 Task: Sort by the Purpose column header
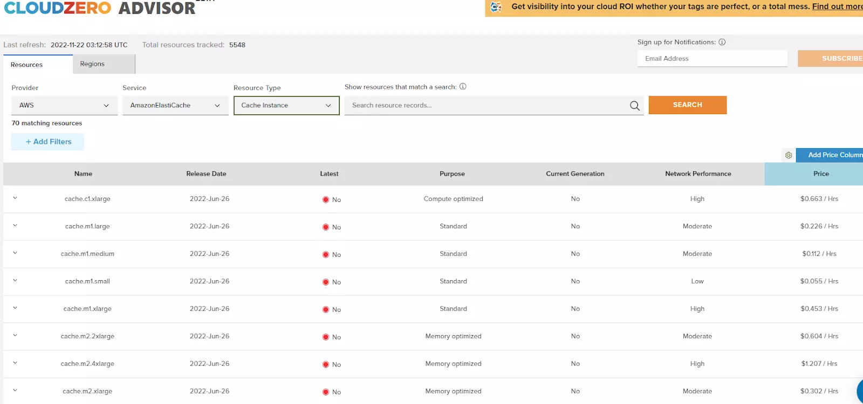coord(452,174)
